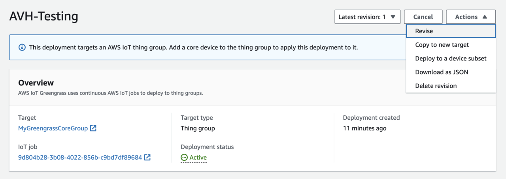Open IoT job 9d804b28 link
Screen dimensions: 506x179
(x=80, y=158)
